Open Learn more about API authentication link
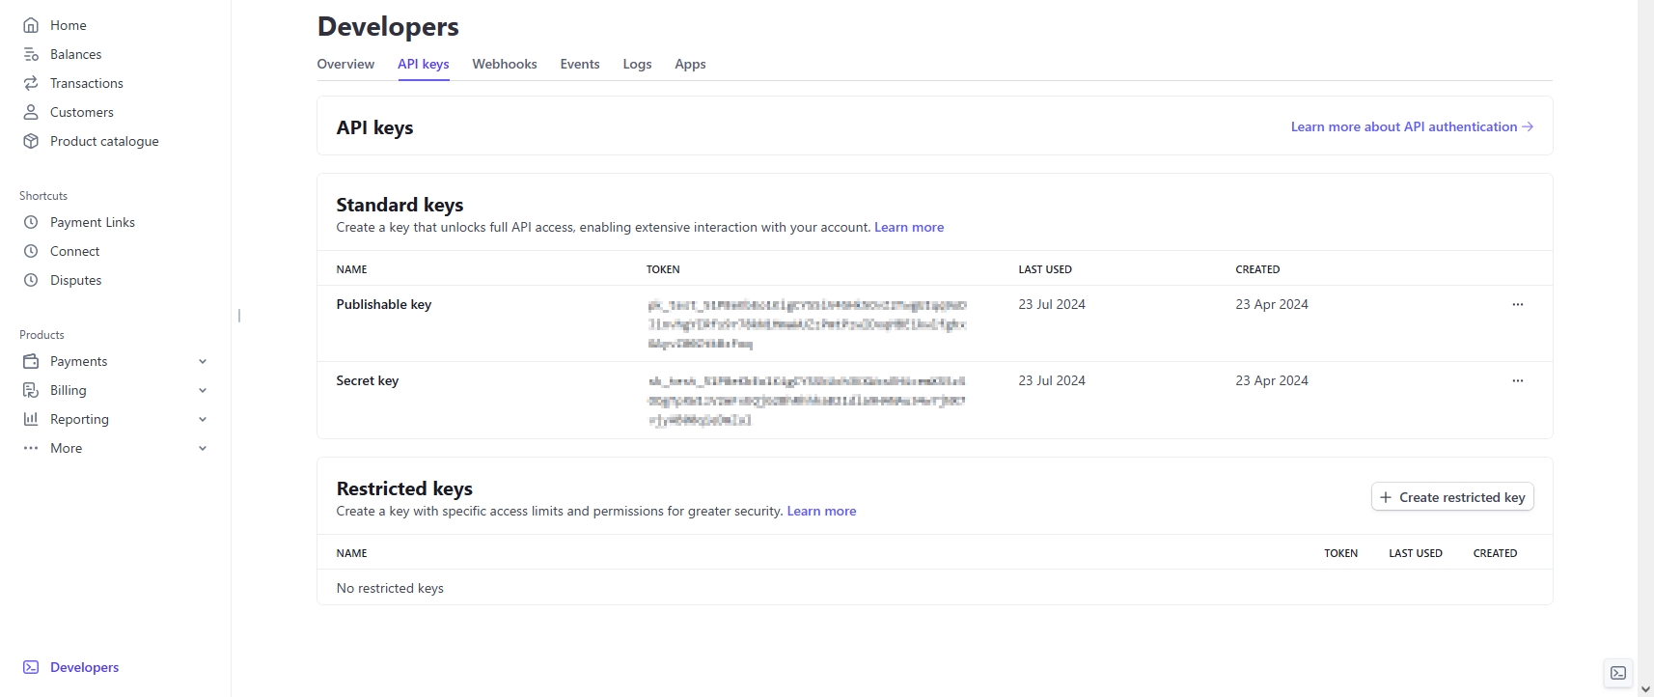 1412,126
